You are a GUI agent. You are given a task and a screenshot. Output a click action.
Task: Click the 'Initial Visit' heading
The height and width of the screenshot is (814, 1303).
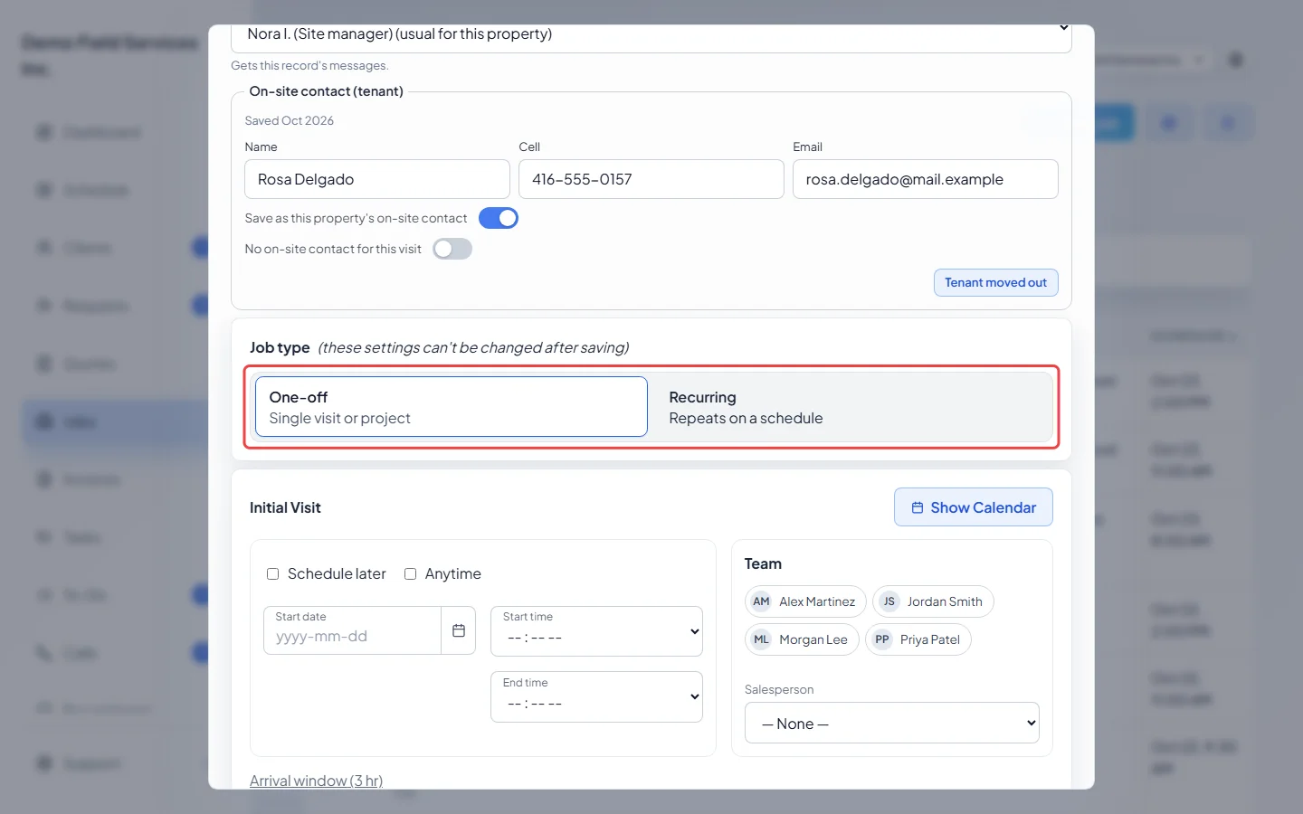[x=285, y=507]
